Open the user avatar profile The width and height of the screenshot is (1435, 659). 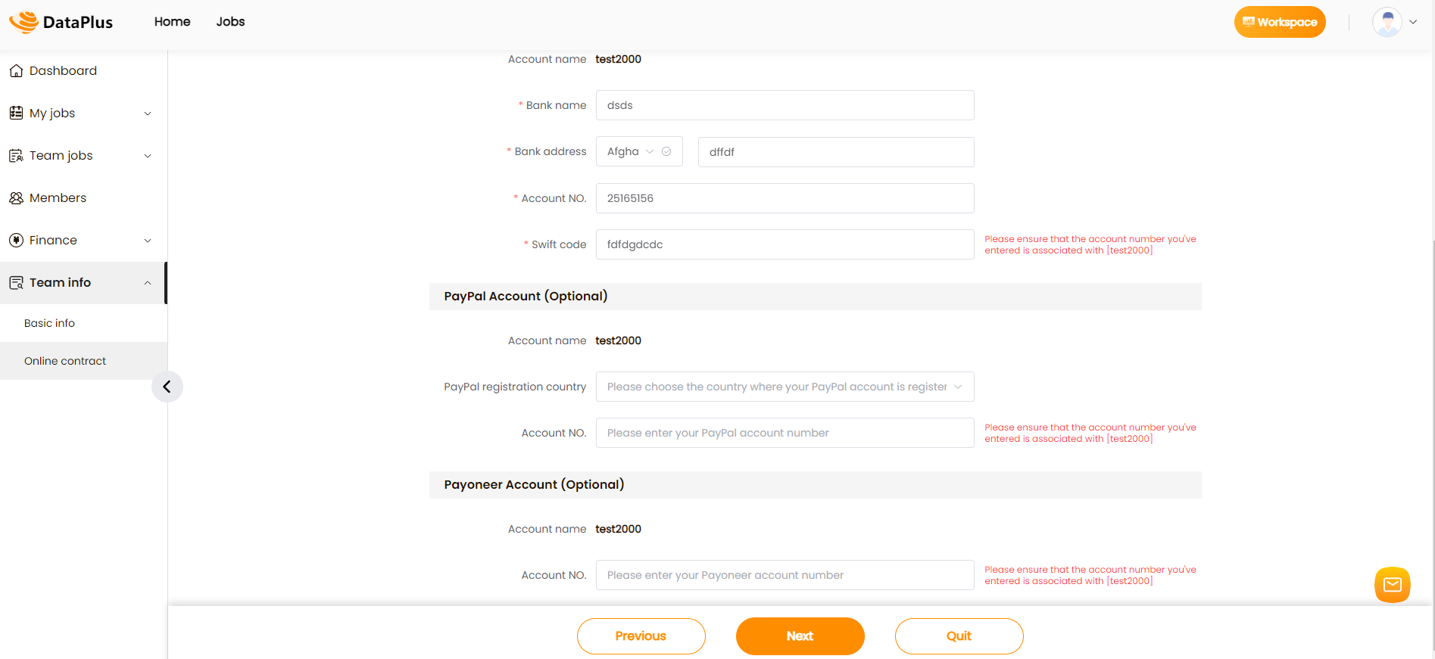[1387, 23]
